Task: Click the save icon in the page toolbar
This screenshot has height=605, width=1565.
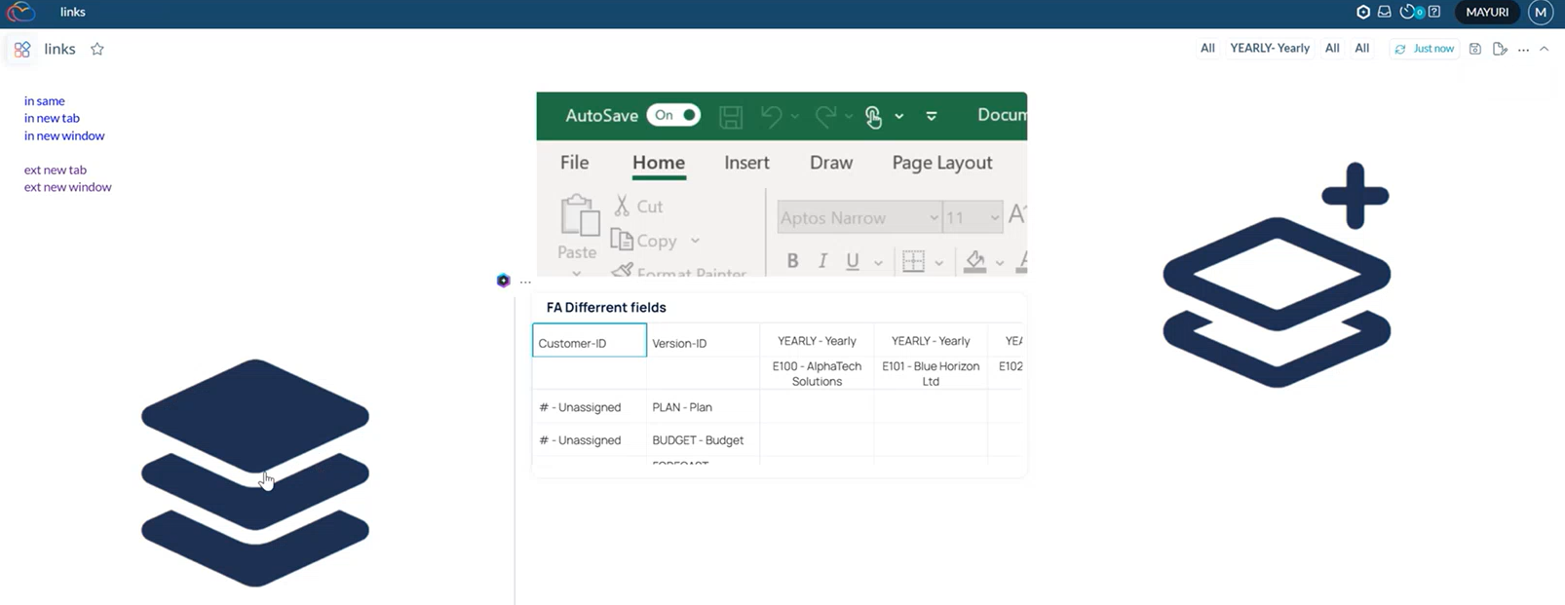Action: tap(1474, 49)
